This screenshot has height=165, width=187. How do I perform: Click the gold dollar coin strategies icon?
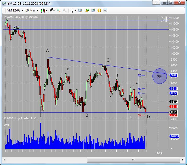pyautogui.click(x=99, y=10)
